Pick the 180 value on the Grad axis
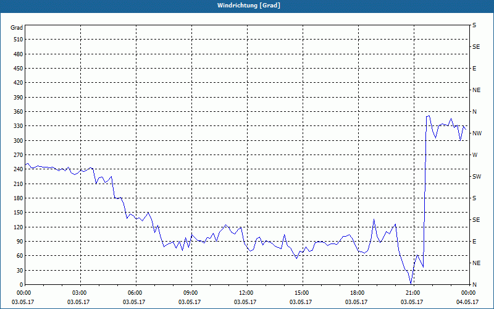This screenshot has width=494, height=309. click(x=18, y=198)
